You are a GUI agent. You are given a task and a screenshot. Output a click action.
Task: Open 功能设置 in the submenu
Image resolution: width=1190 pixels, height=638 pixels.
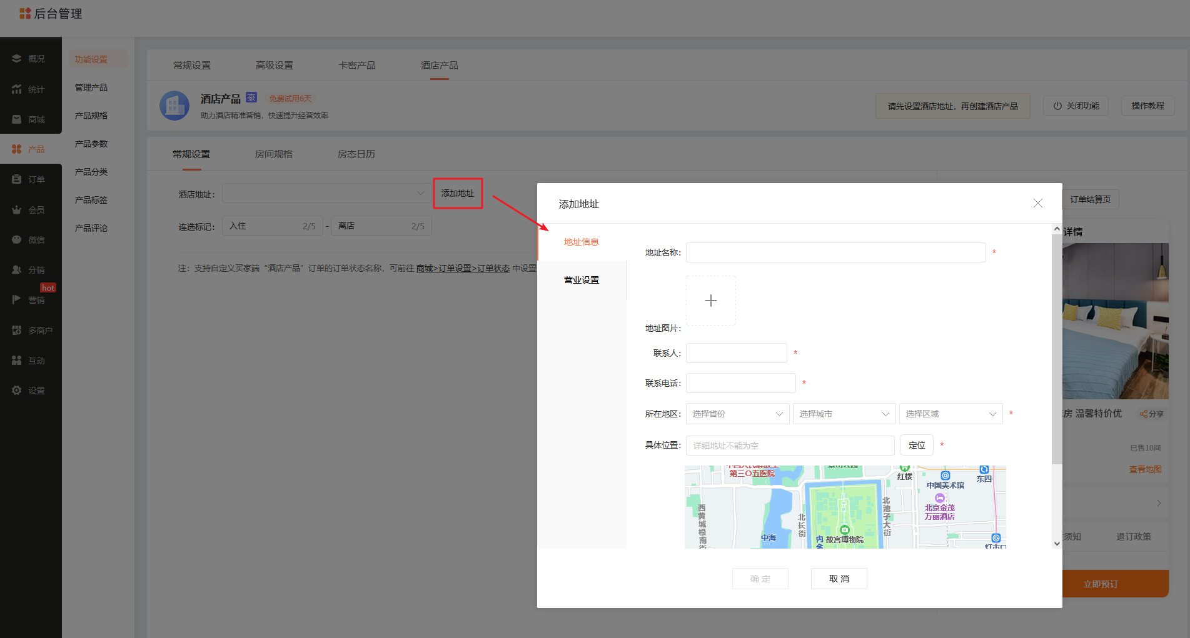click(91, 59)
